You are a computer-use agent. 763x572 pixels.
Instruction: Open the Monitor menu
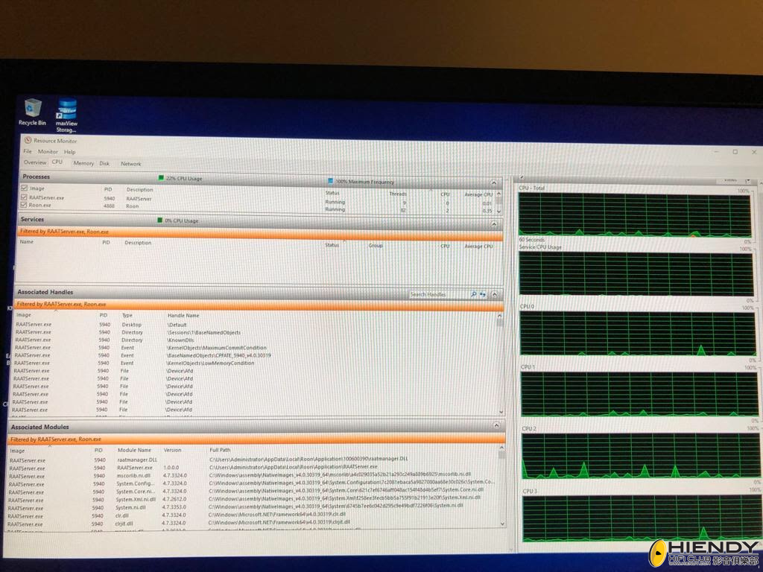coord(48,152)
